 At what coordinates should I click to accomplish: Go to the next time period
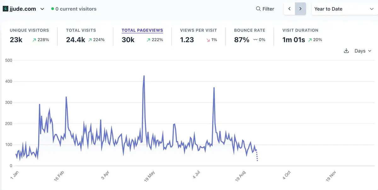coord(301,9)
